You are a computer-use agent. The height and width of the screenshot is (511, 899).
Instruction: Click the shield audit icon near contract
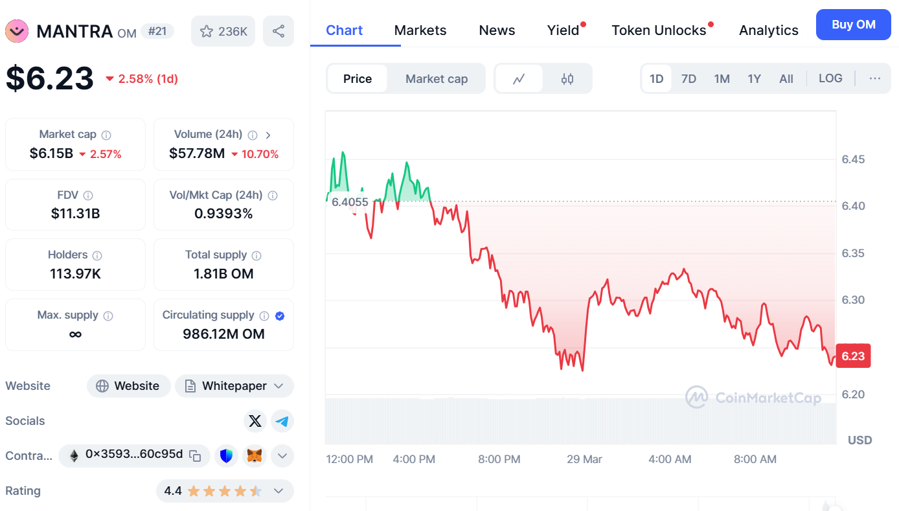coord(226,456)
